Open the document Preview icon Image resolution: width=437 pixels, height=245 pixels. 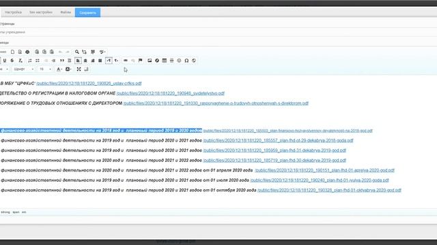[20, 52]
